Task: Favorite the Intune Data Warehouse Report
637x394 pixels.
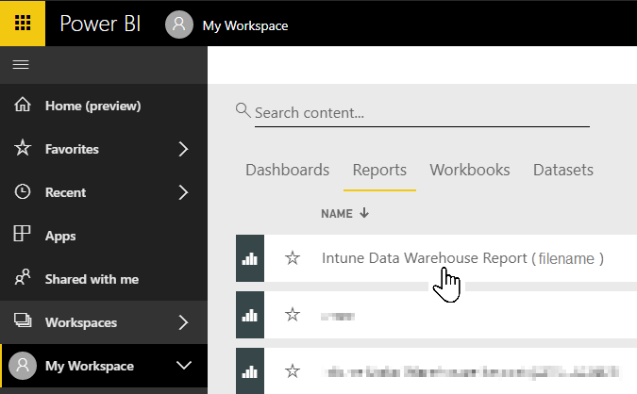Action: [x=293, y=258]
